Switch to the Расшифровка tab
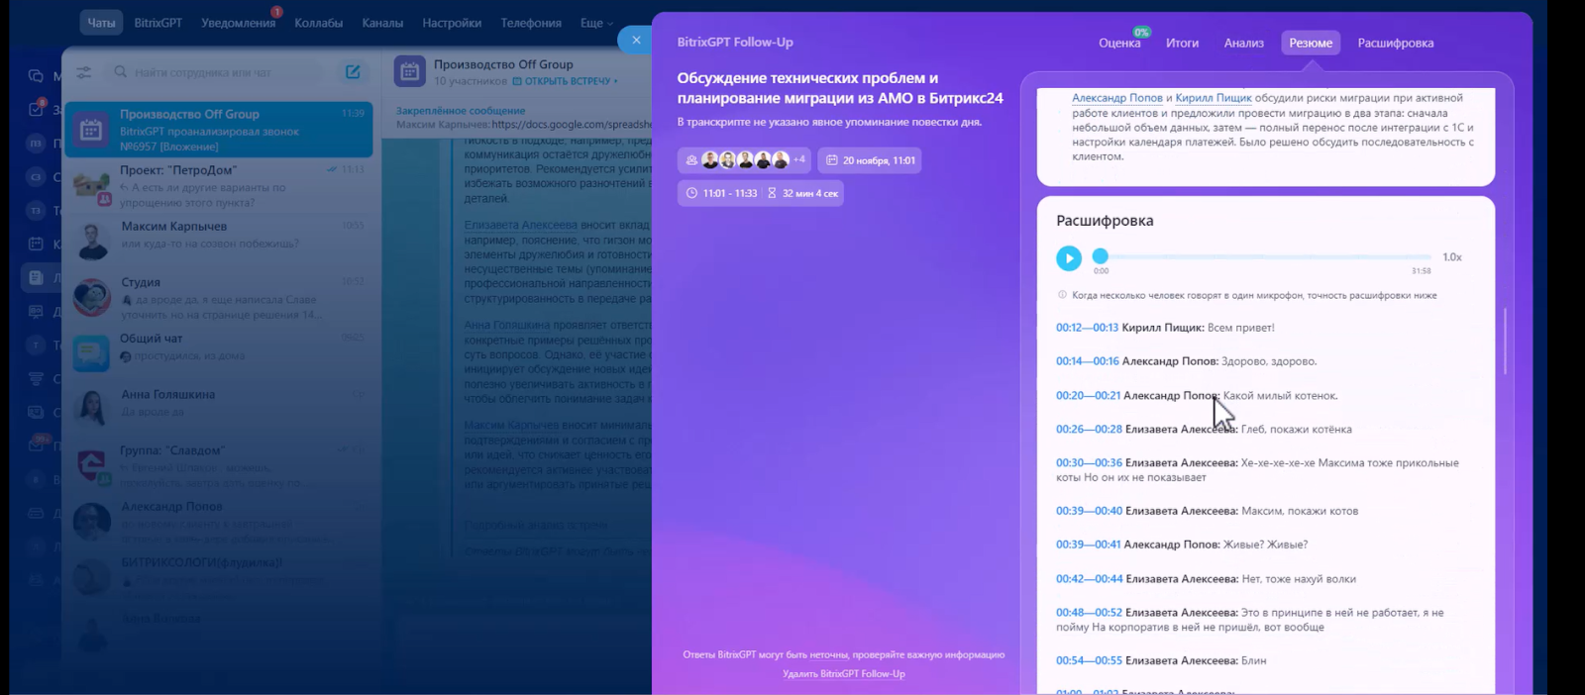Screen dimensions: 1585x695 1395,44
